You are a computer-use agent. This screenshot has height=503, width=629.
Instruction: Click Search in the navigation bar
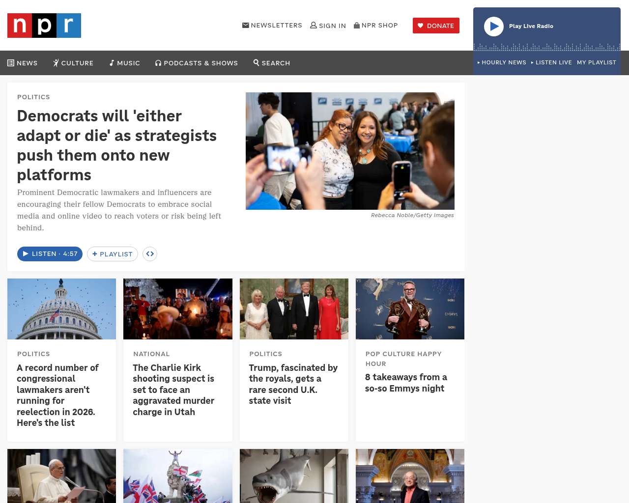point(272,63)
